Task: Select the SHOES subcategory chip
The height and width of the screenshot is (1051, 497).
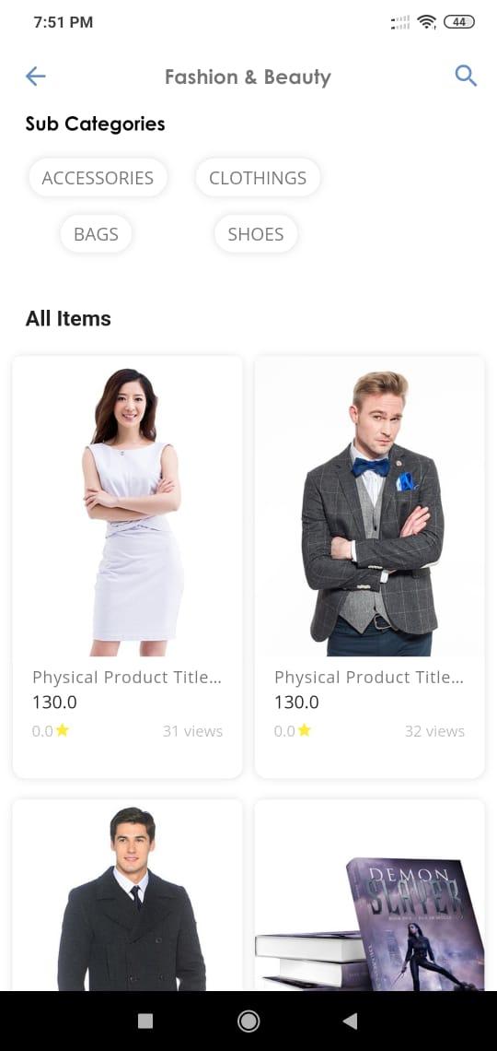Action: coord(256,234)
